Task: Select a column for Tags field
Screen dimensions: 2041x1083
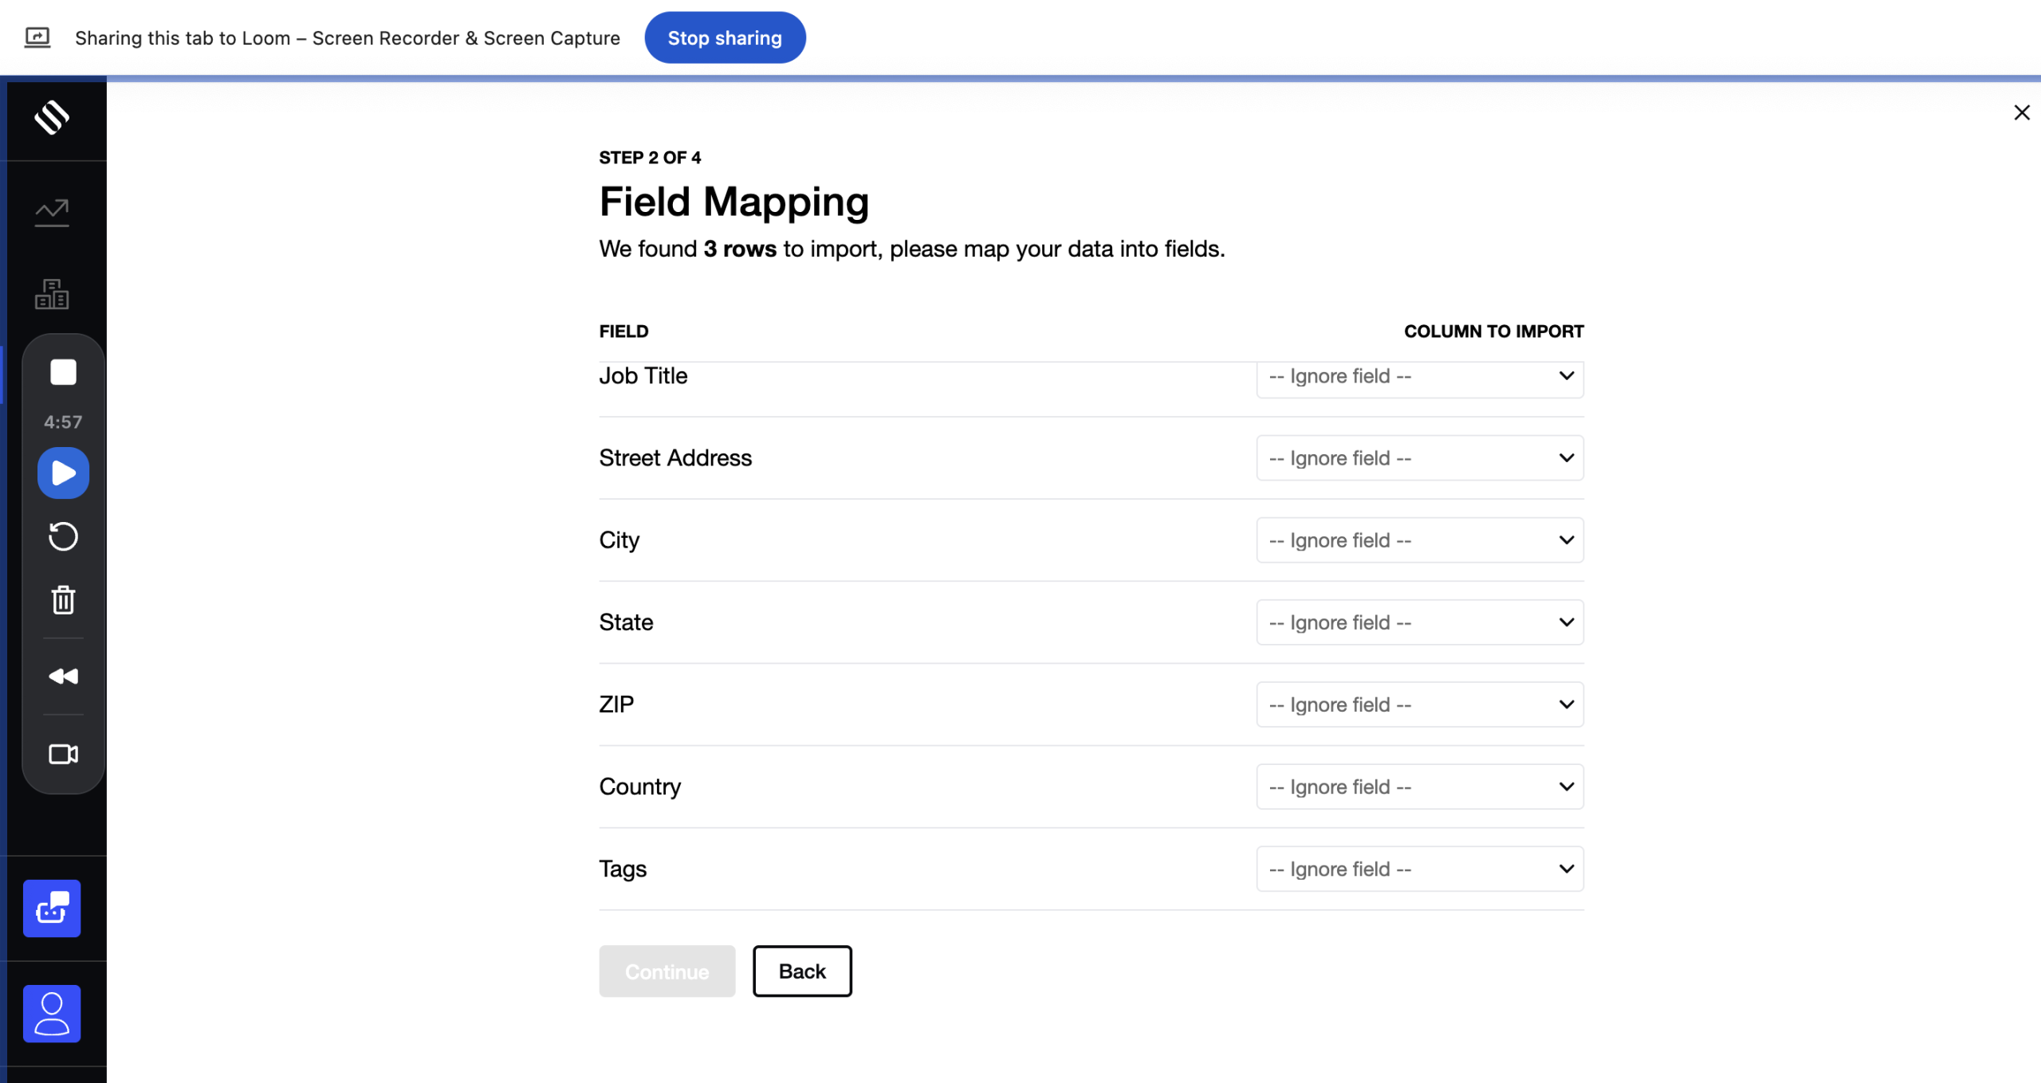Action: coord(1419,869)
